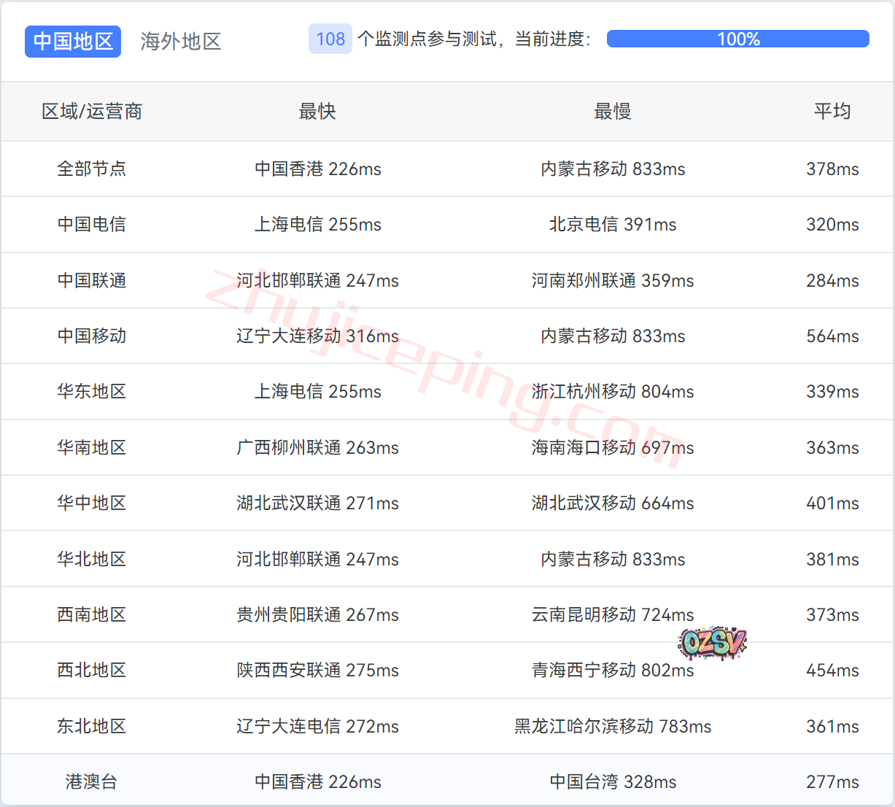Click the OZSV graffiti logo
The image size is (895, 807).
point(712,643)
